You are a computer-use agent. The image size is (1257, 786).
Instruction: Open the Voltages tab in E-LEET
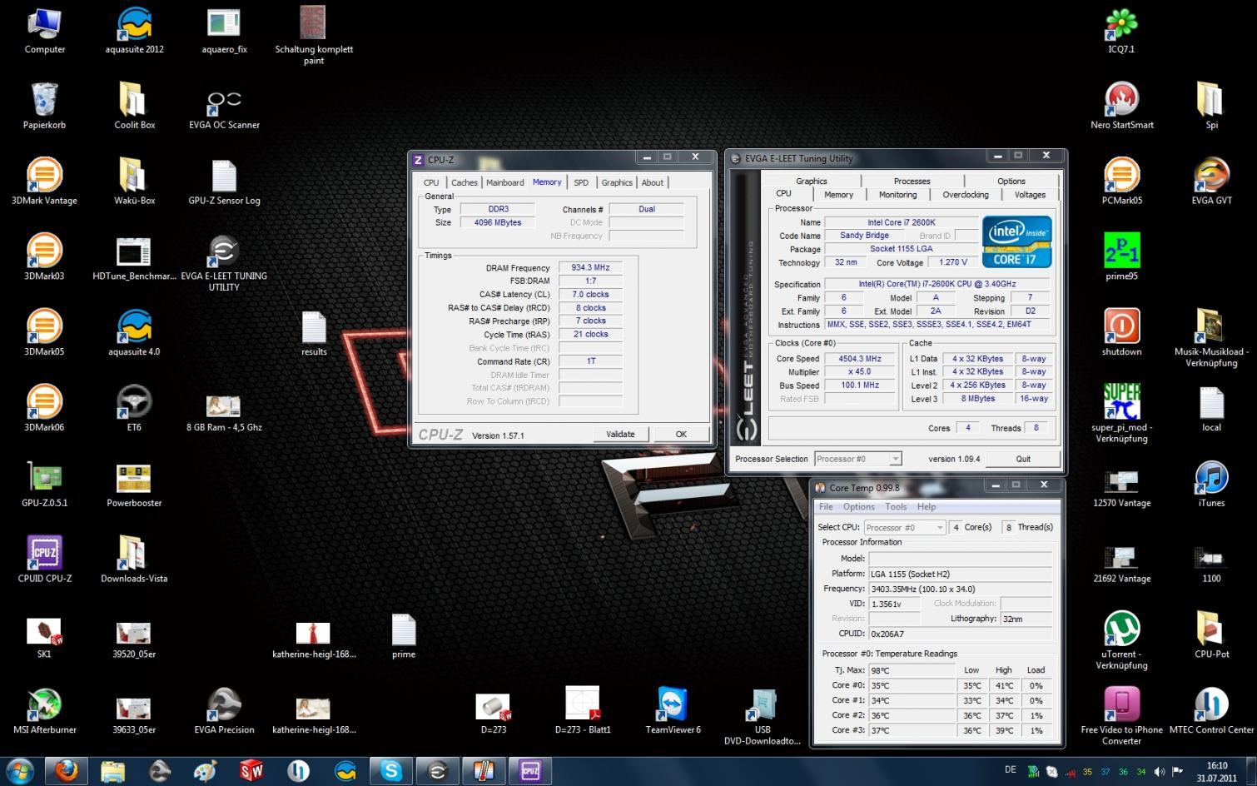(x=1030, y=195)
